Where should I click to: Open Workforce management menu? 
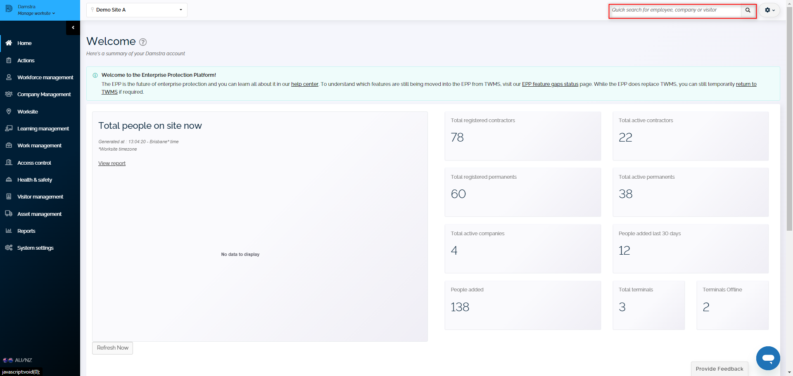pos(45,77)
